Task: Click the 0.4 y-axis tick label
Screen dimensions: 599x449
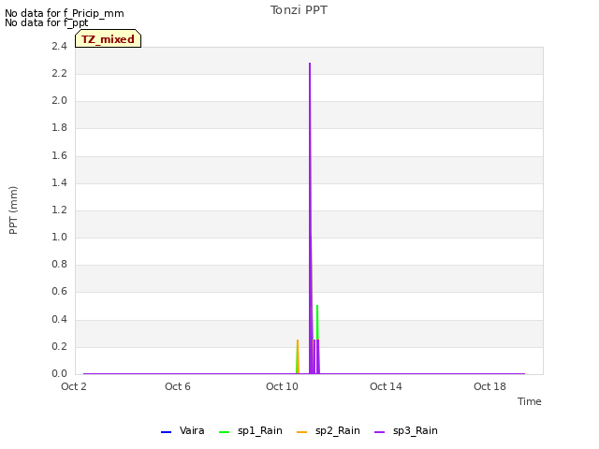Action: point(59,320)
